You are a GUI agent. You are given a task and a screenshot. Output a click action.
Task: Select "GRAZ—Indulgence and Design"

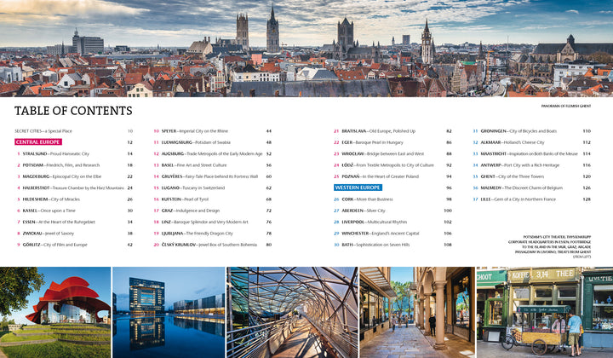191,211
